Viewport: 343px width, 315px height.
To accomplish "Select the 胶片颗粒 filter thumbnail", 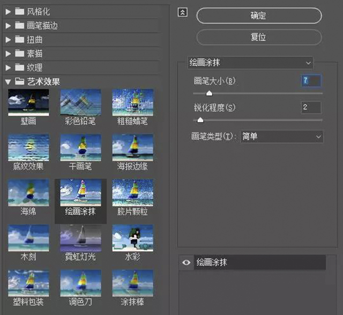I will coord(132,193).
